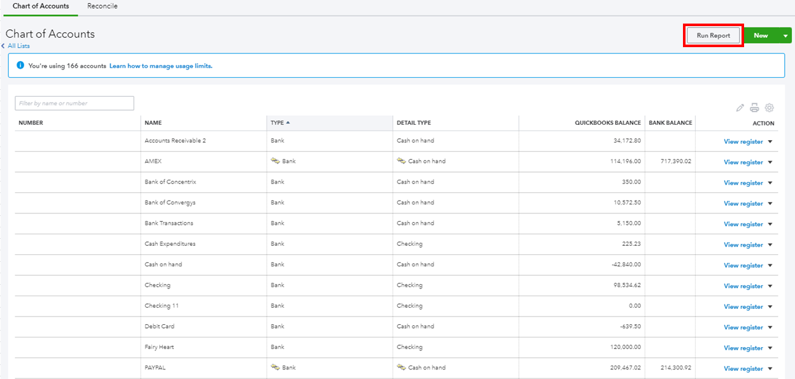This screenshot has width=795, height=379.
Task: Open action dropdown for Bank of Convergys
Action: pyautogui.click(x=770, y=203)
